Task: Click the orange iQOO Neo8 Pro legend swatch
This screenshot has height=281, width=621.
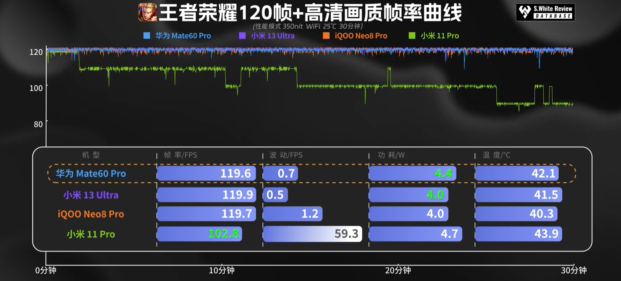Action: click(326, 36)
